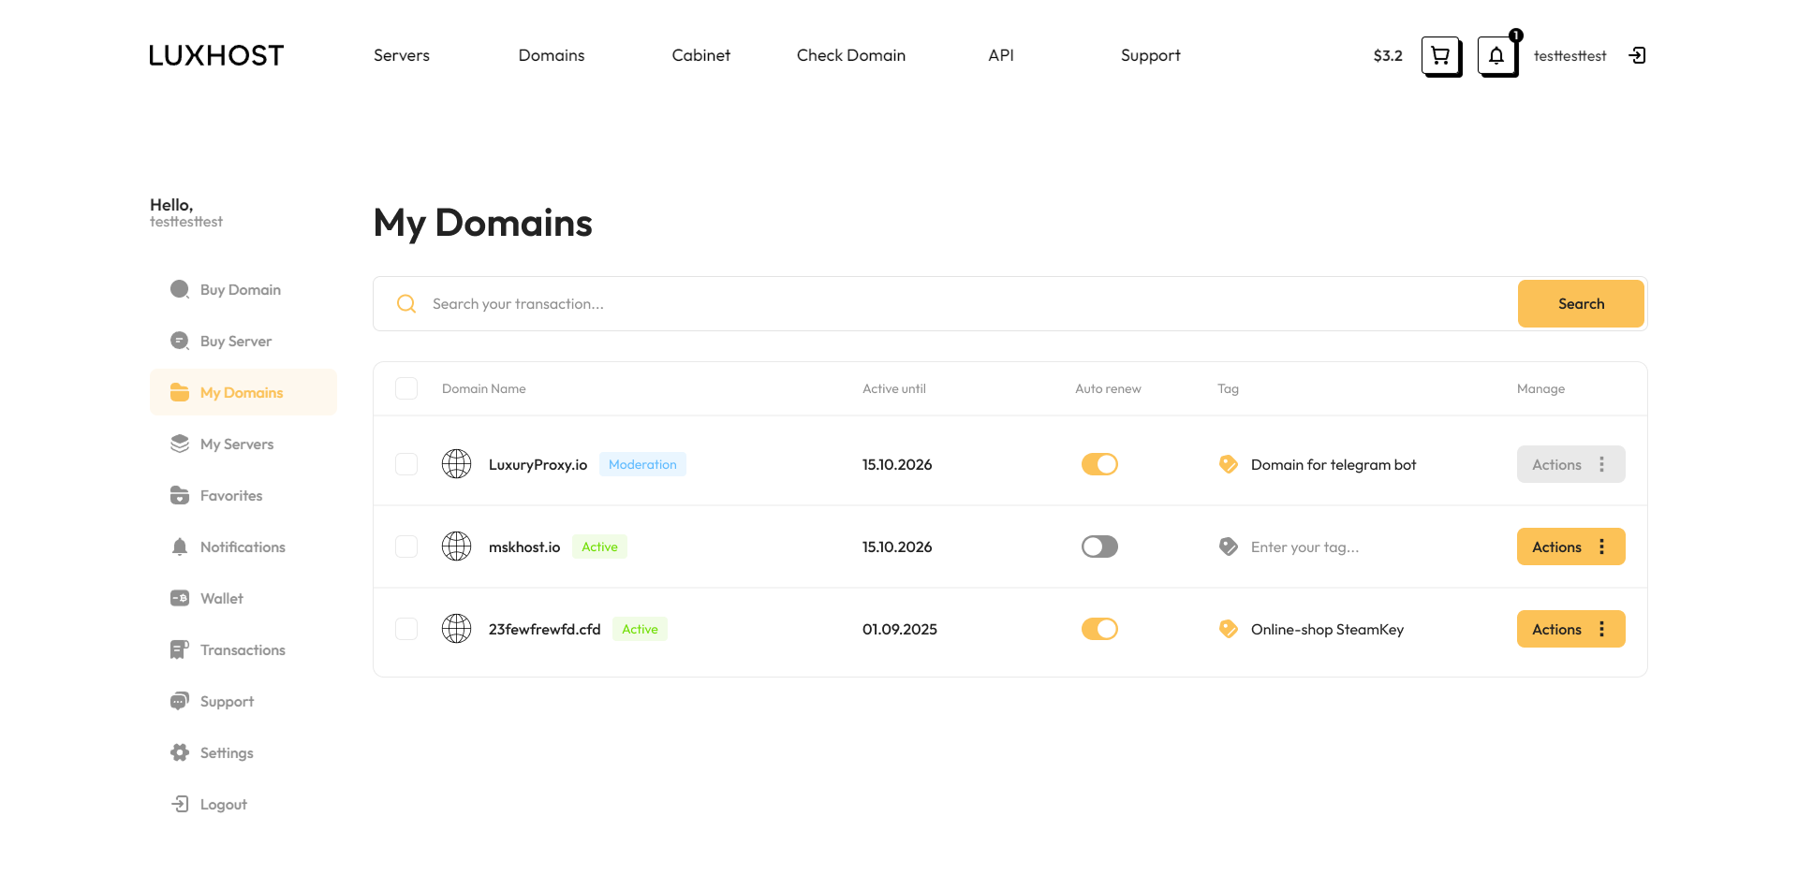Click the Buy Server sidebar icon
Screen dimensions: 1798x889
tap(180, 341)
